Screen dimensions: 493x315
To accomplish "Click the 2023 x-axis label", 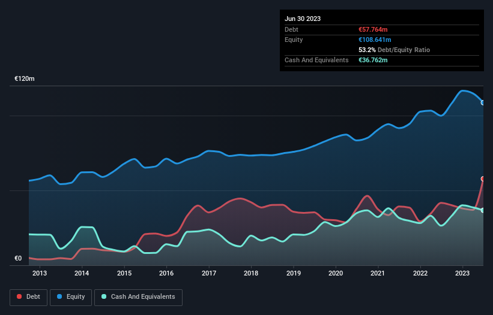I will click(462, 273).
